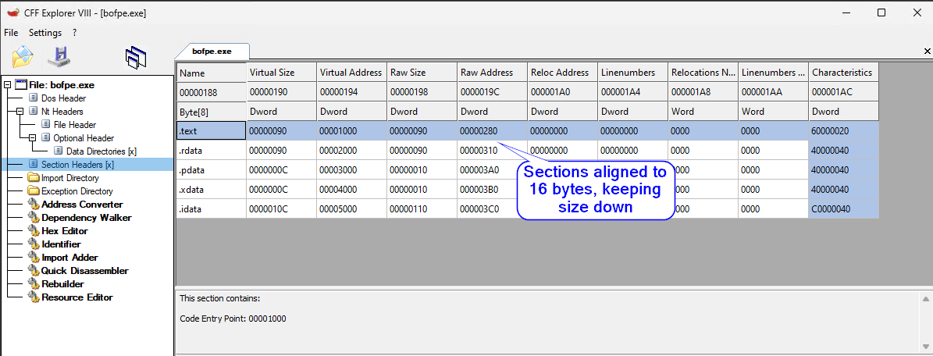
Task: Open the File menu
Action: [11, 33]
